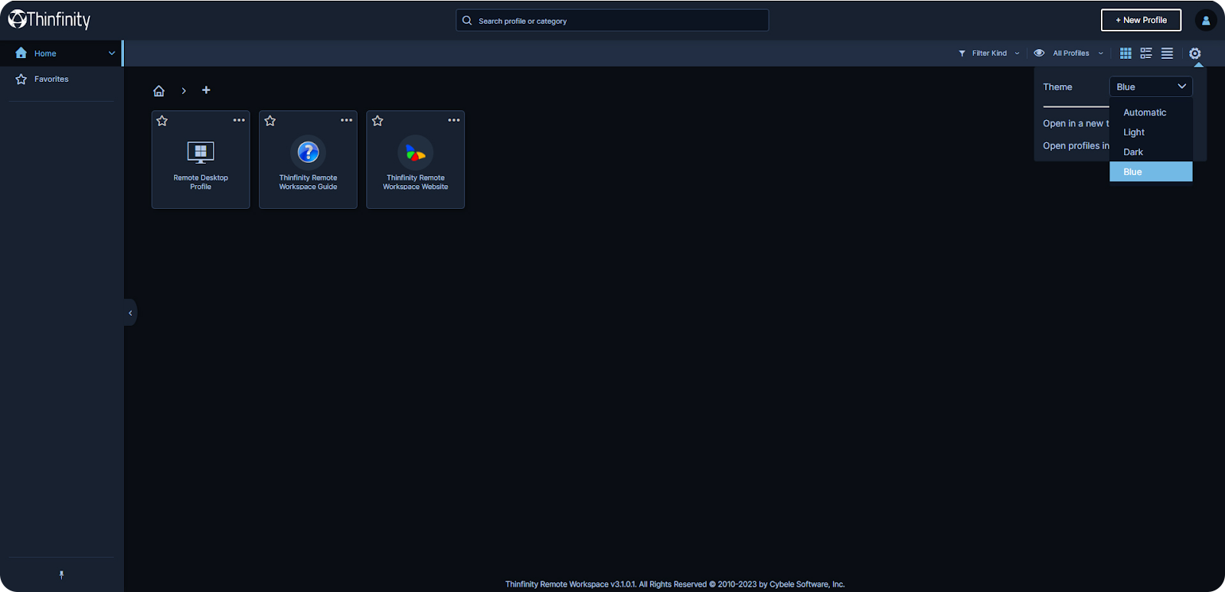Click the eye icon beside All Profiles
Screen dimensions: 1225x592
(1039, 54)
